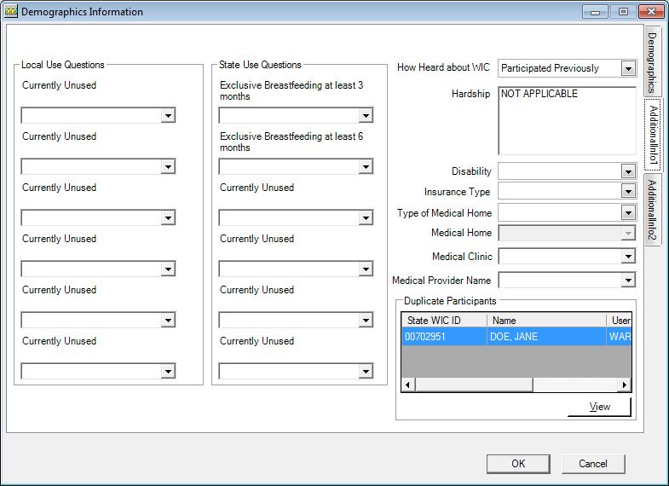669x486 pixels.
Task: Switch to the Demographics tab
Action: [652, 62]
